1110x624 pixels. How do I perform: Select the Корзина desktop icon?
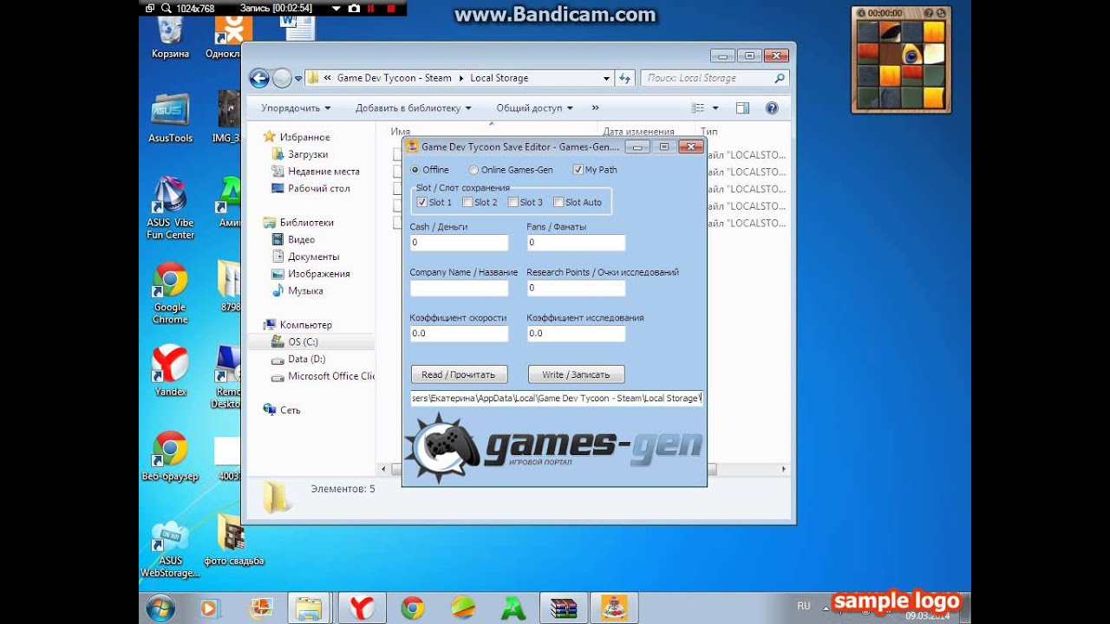(x=170, y=36)
